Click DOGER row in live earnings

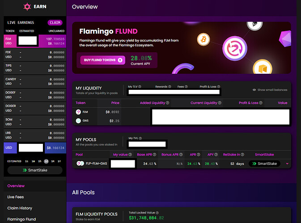35,108
